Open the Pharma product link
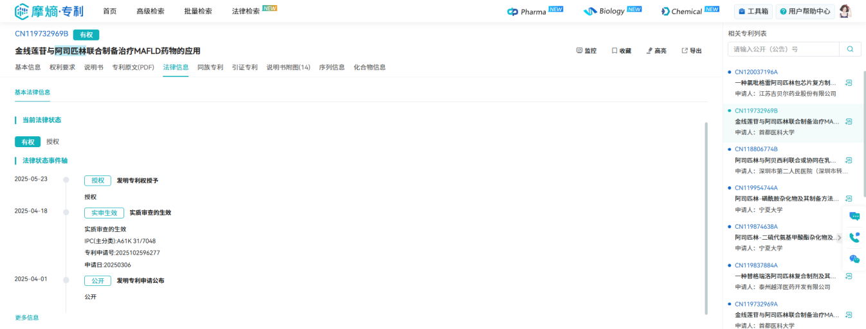This screenshot has height=329, width=866. [535, 11]
